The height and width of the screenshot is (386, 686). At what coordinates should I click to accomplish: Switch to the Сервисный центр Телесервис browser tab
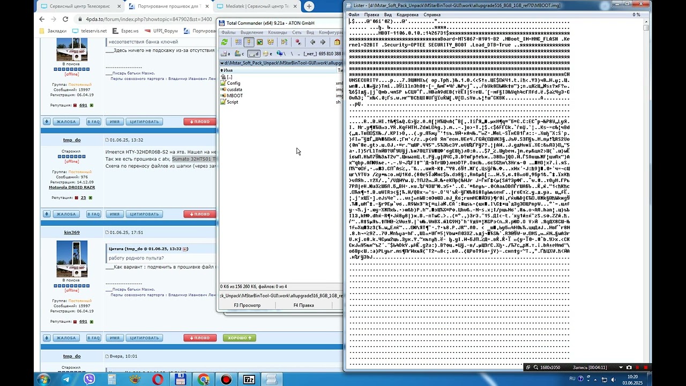tap(79, 6)
